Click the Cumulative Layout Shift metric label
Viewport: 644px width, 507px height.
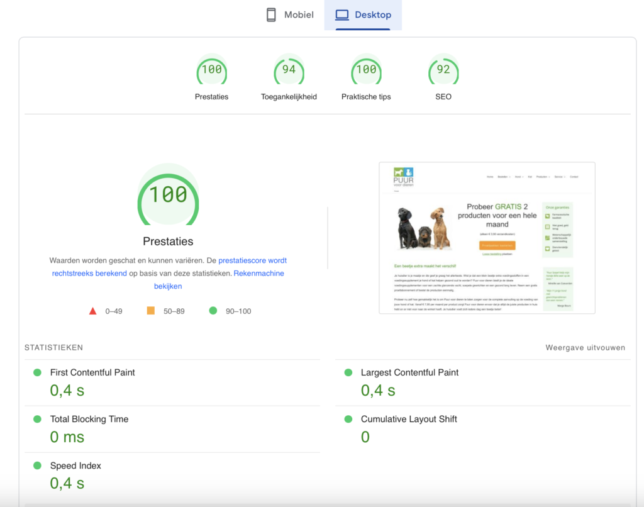pyautogui.click(x=409, y=419)
